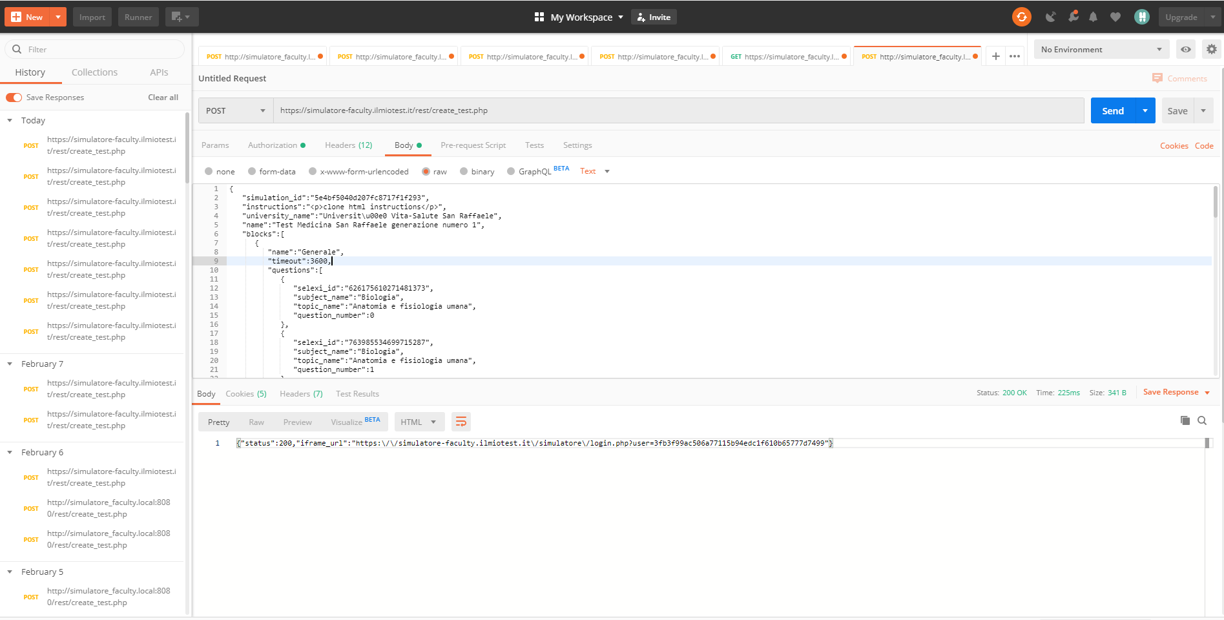Open the Authorization request tab
Viewport: 1224px width, 620px height.
click(276, 145)
